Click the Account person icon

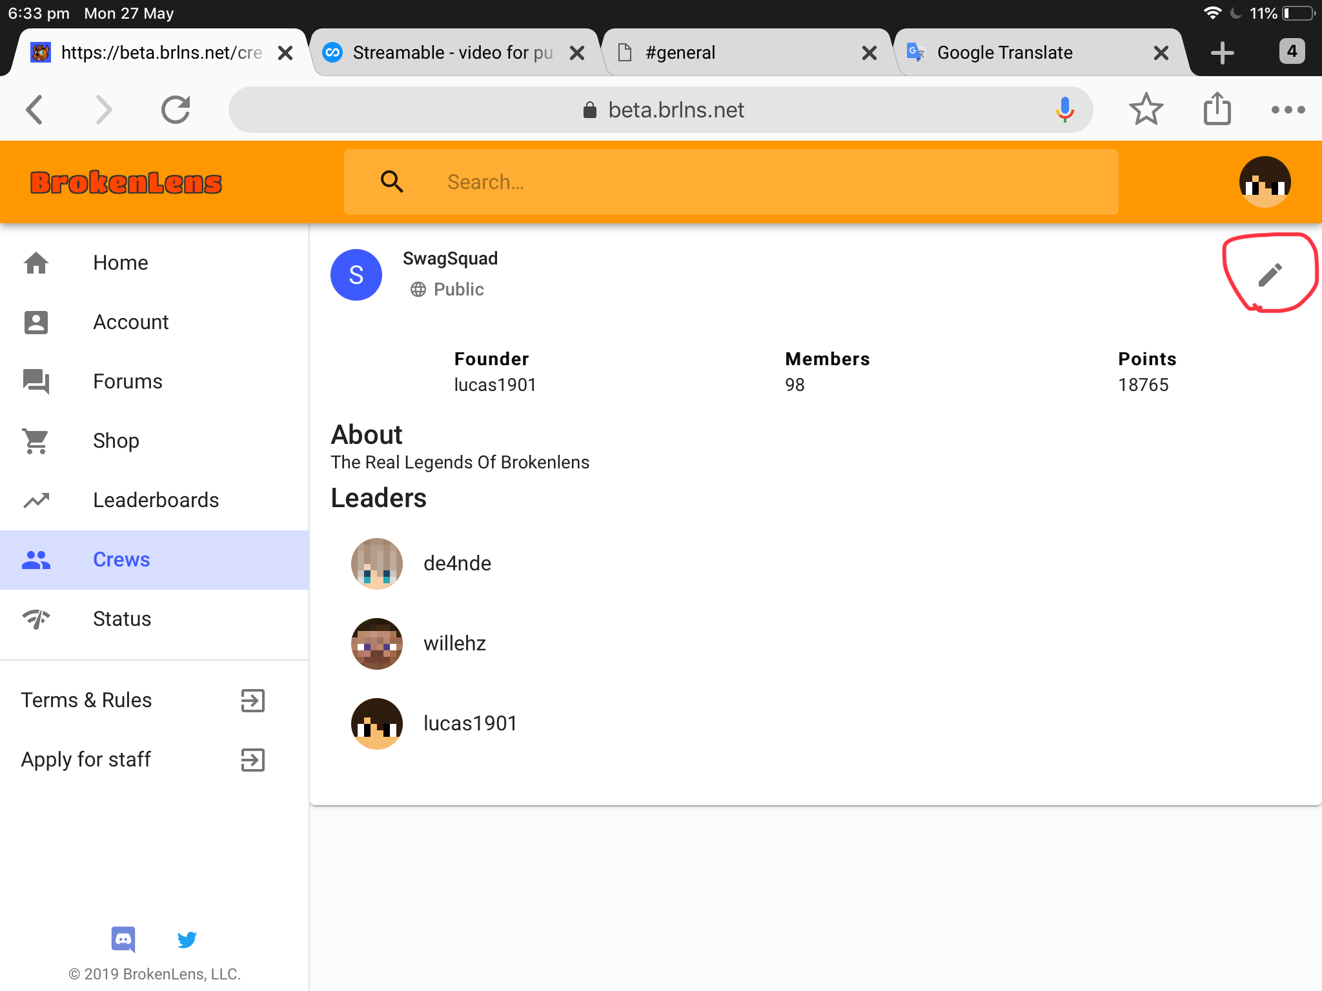tap(36, 322)
